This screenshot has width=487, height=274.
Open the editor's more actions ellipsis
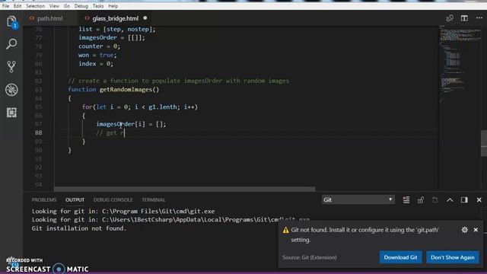[479, 18]
